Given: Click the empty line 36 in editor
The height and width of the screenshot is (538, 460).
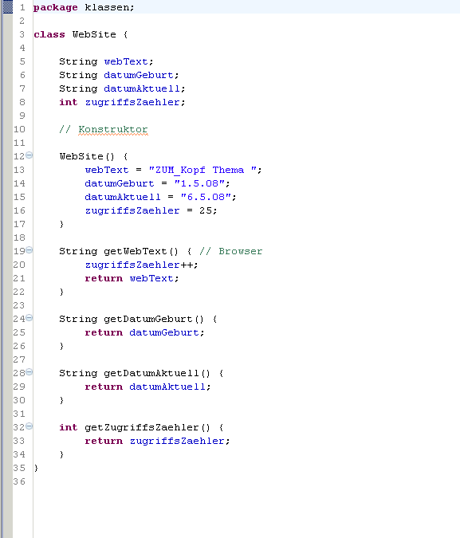Looking at the screenshot, I should [240, 481].
